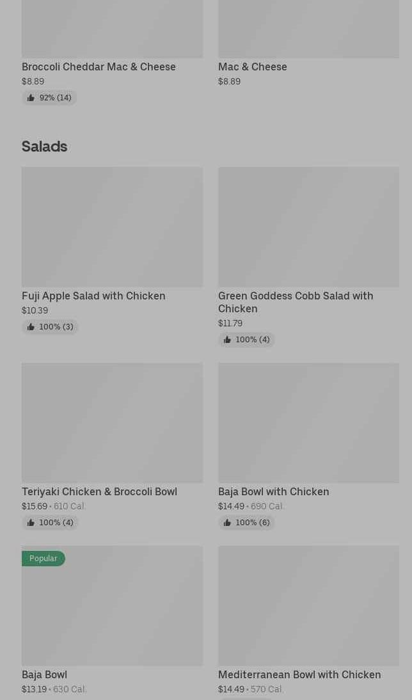Image resolution: width=412 pixels, height=700 pixels.
Task: Click the Broccoli Cheddar Mac & Cheese title
Action: pos(99,67)
